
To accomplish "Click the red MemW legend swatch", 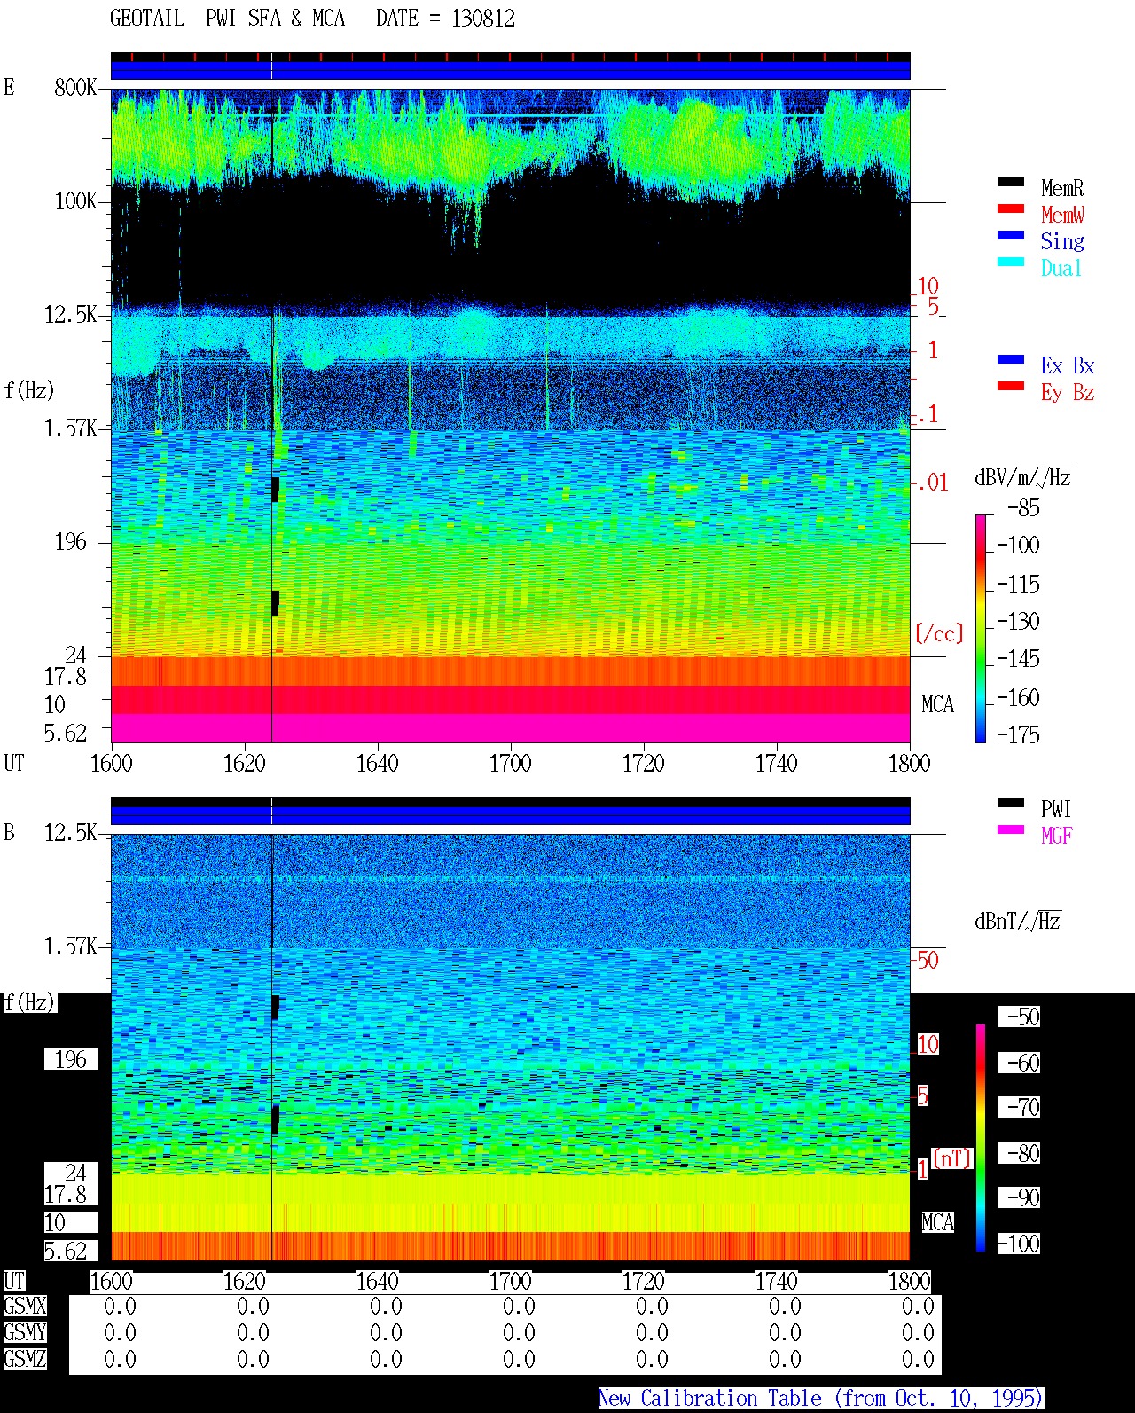I will point(1011,208).
